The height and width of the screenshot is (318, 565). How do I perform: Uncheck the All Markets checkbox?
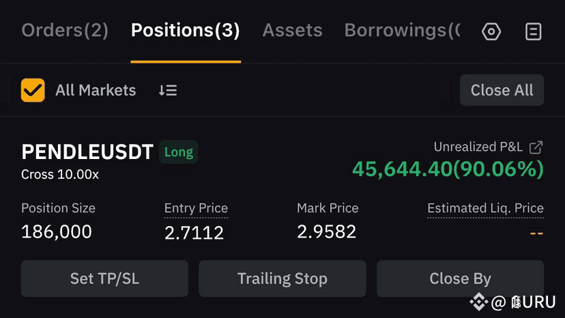tap(33, 90)
